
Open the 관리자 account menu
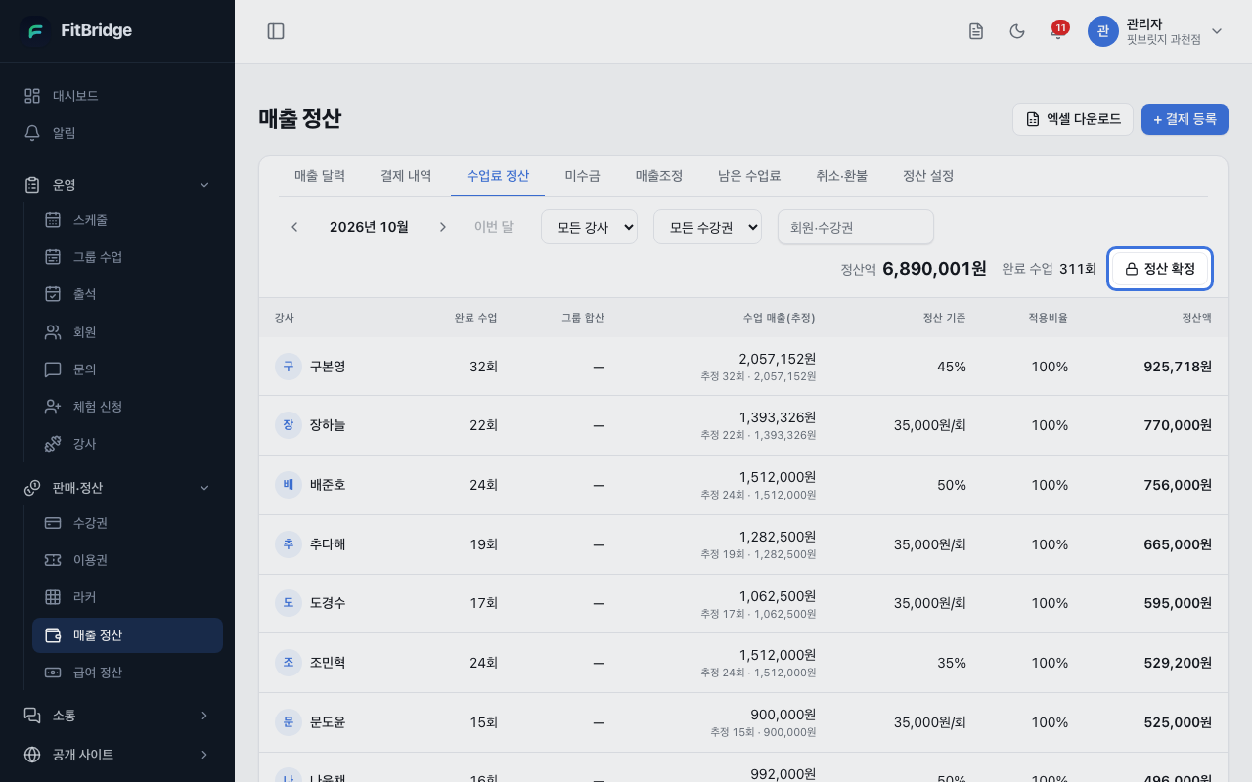click(1156, 31)
